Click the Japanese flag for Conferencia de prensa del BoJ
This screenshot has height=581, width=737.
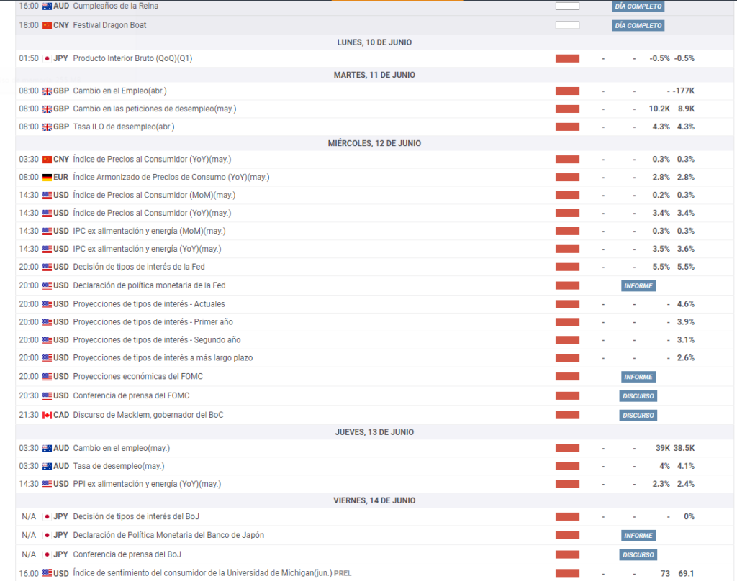point(48,554)
